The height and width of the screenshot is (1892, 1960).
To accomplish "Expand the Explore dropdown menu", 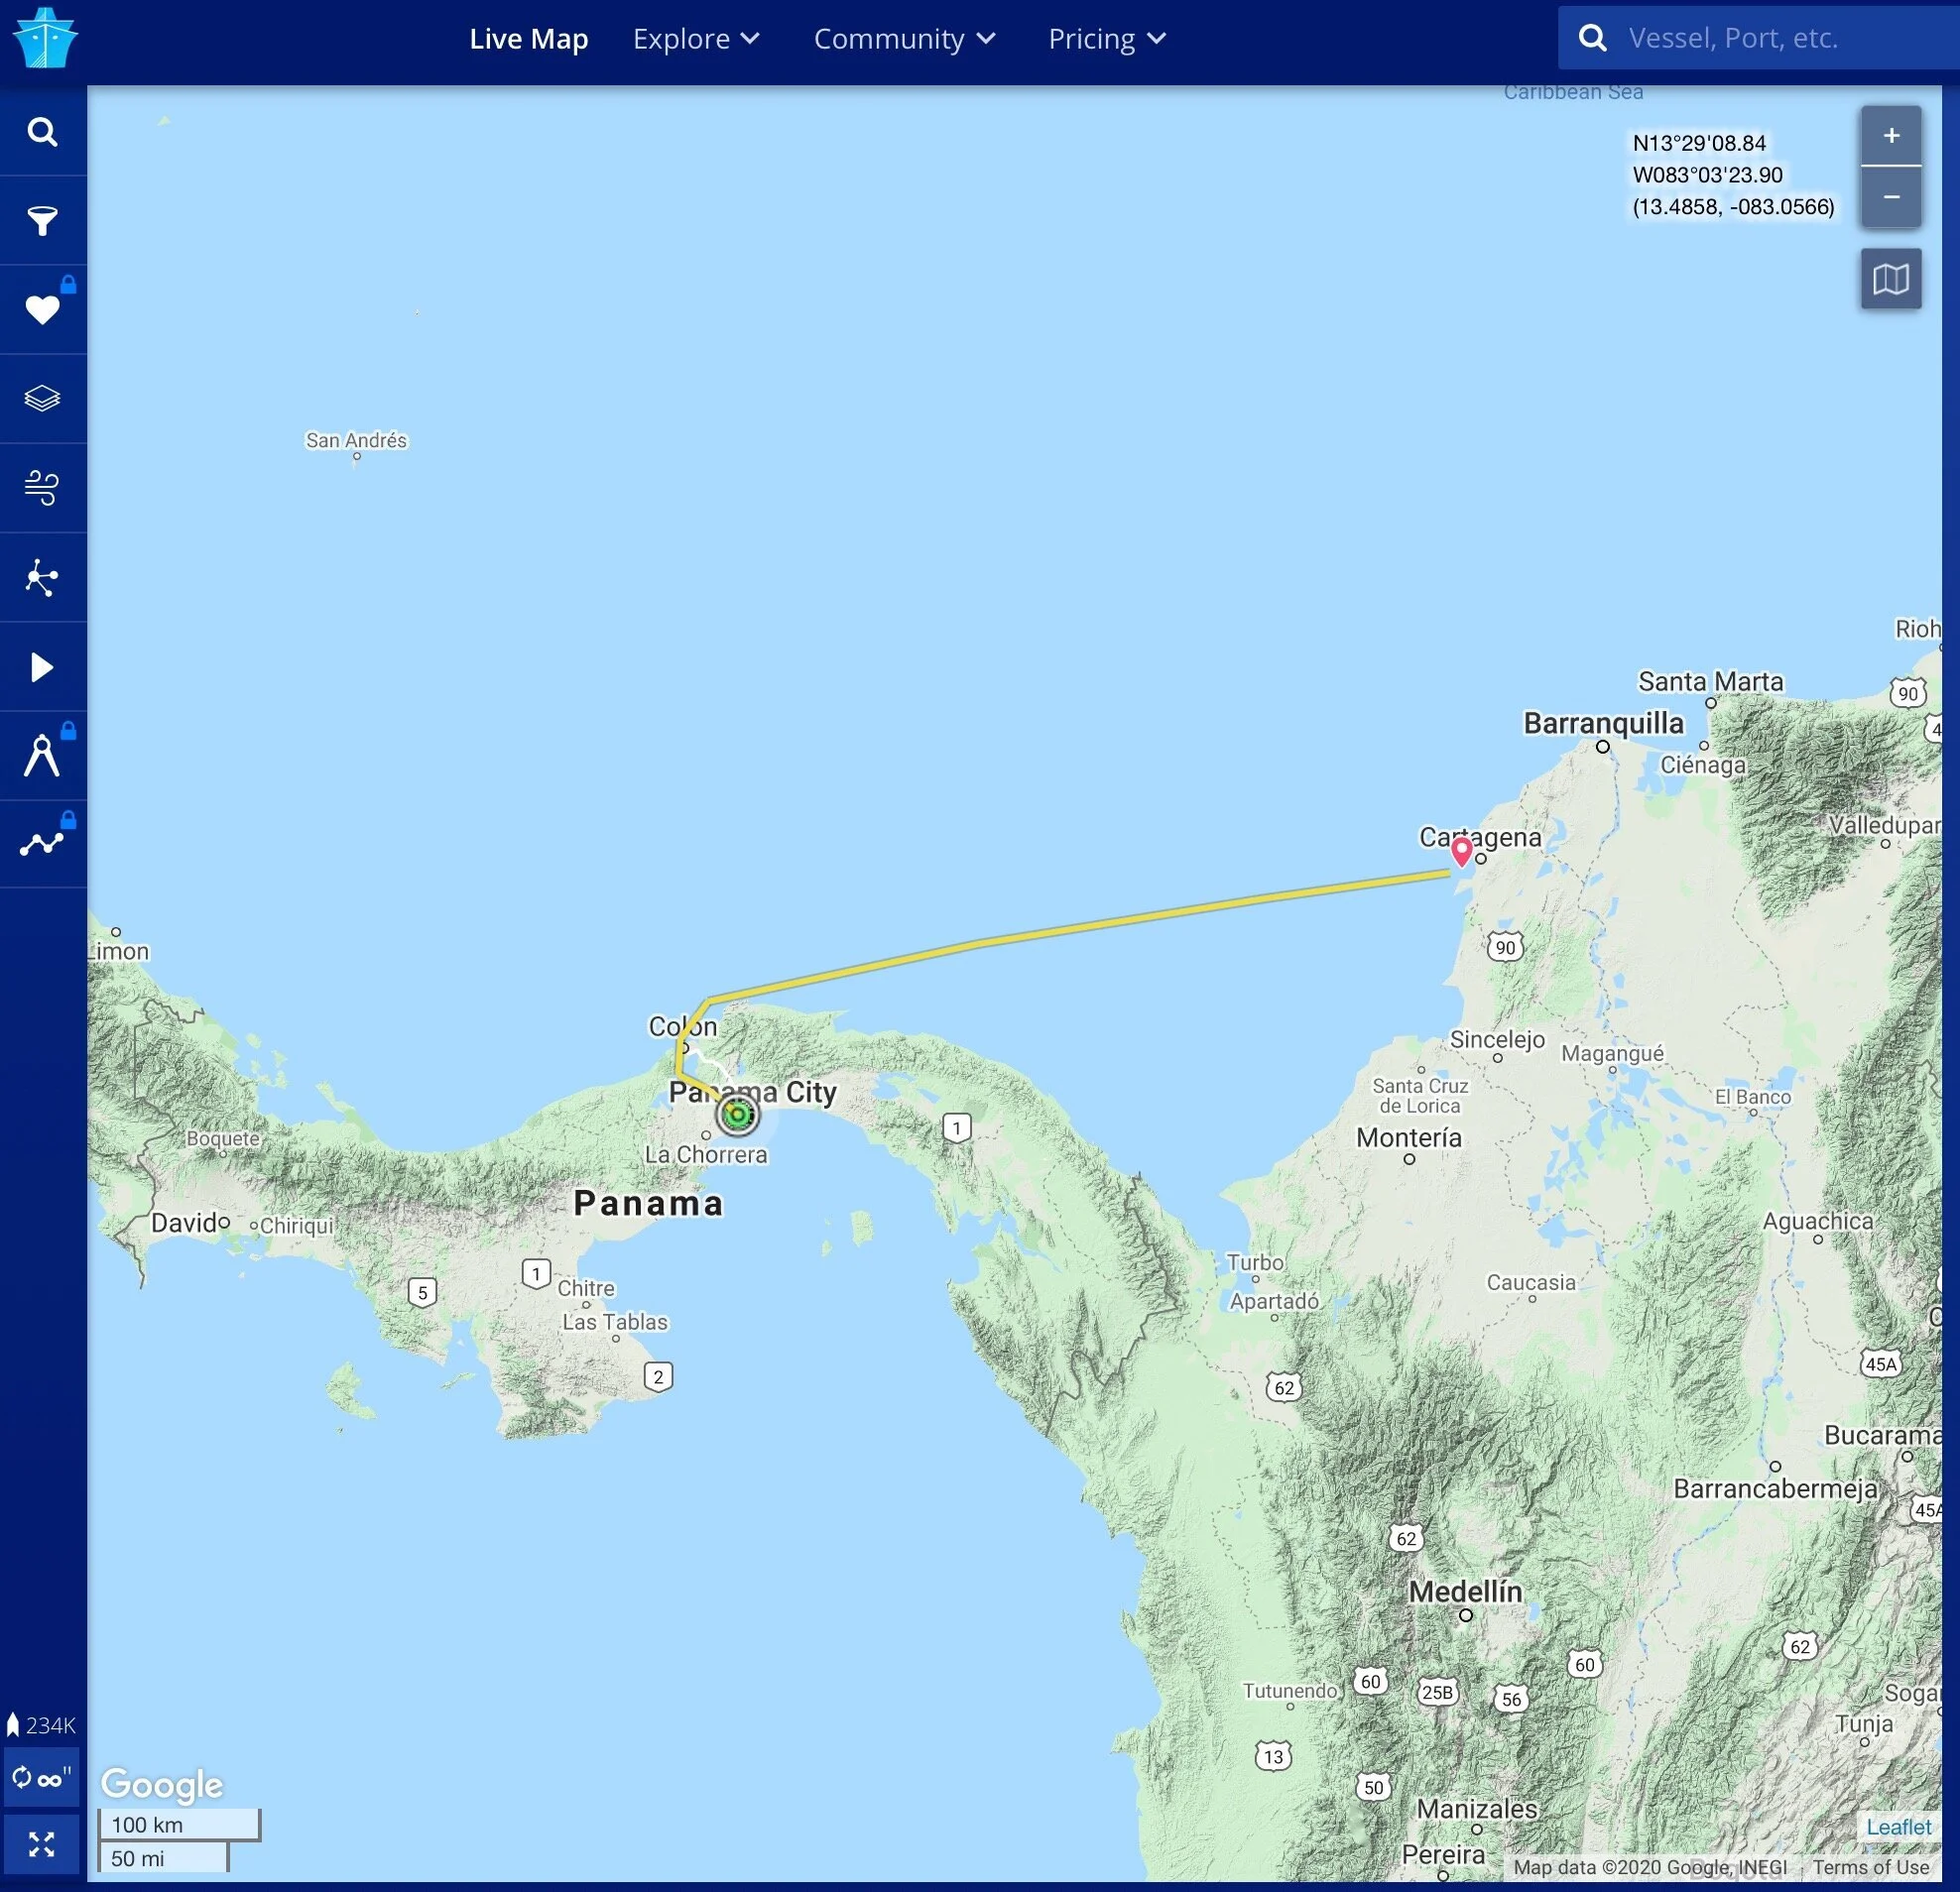I will point(696,39).
